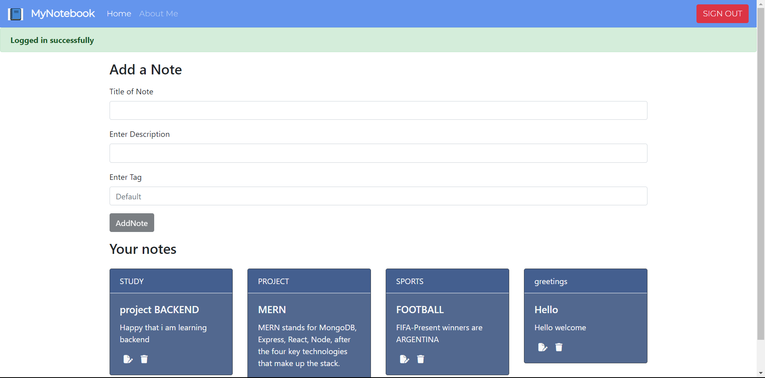Open the edit icon on the greetings note
The height and width of the screenshot is (378, 765).
tap(543, 347)
